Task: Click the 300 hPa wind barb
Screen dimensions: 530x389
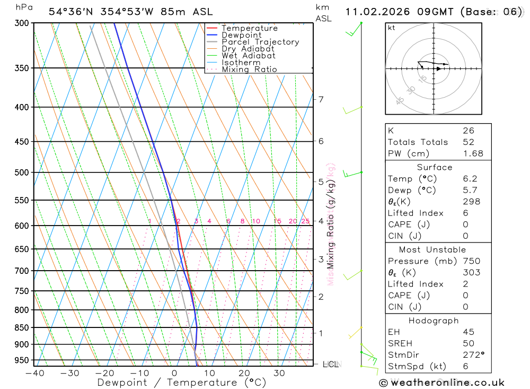Action: point(354,29)
